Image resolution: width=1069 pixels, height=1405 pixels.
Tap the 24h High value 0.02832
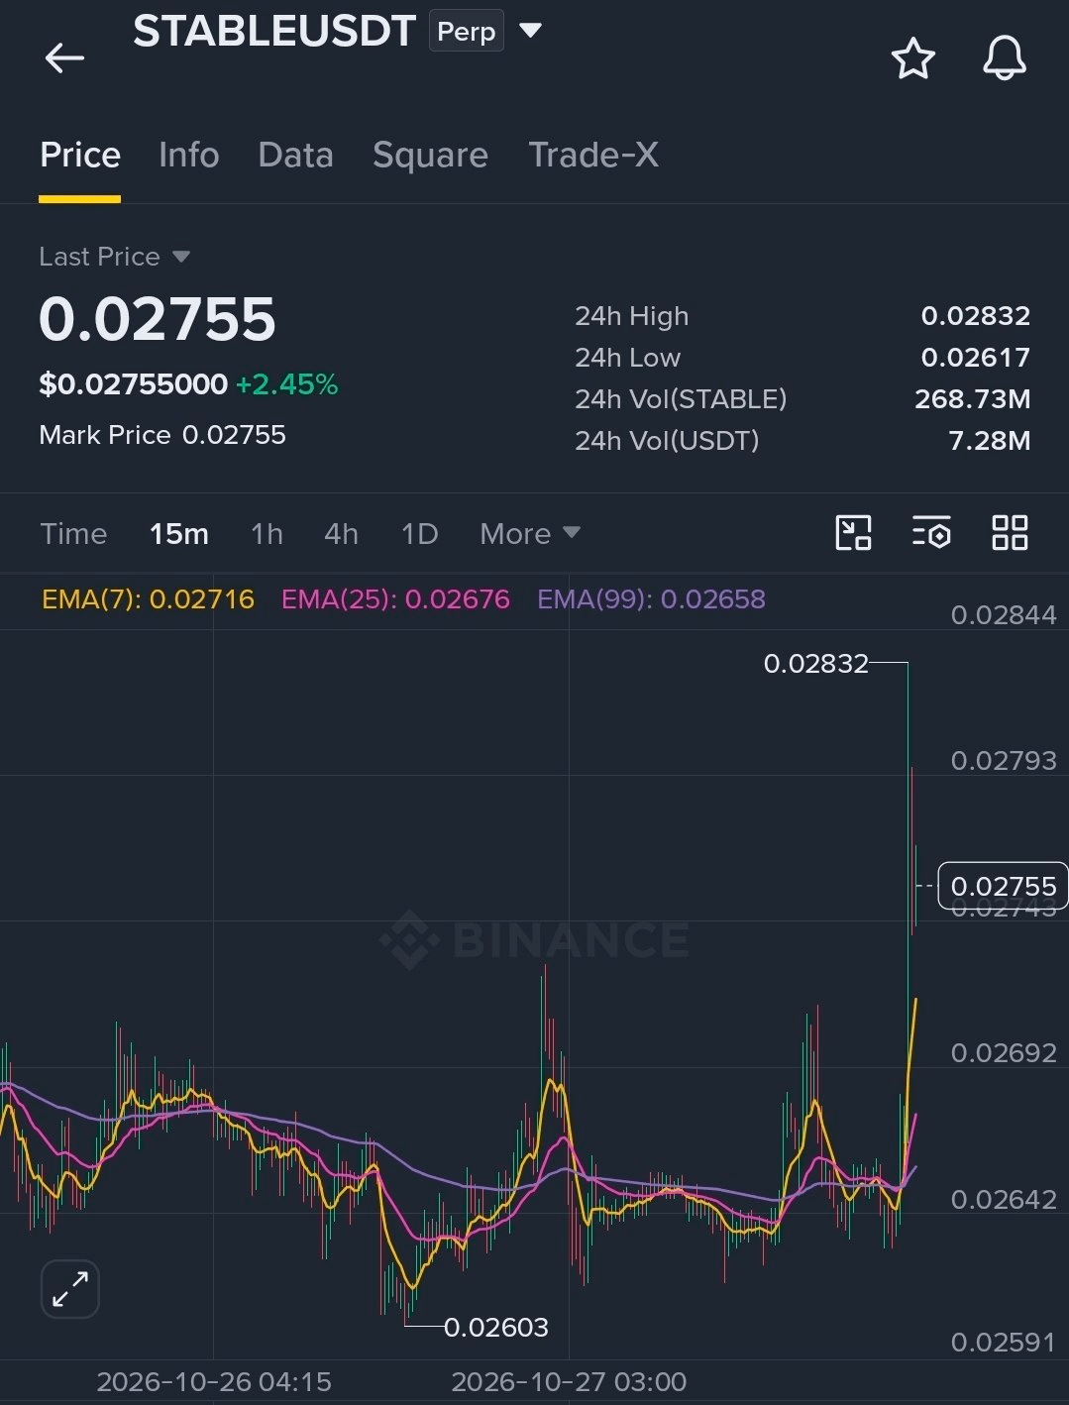pos(976,316)
